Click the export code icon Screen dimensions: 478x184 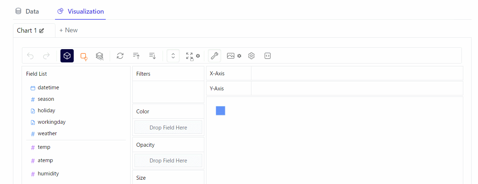[x=267, y=56]
